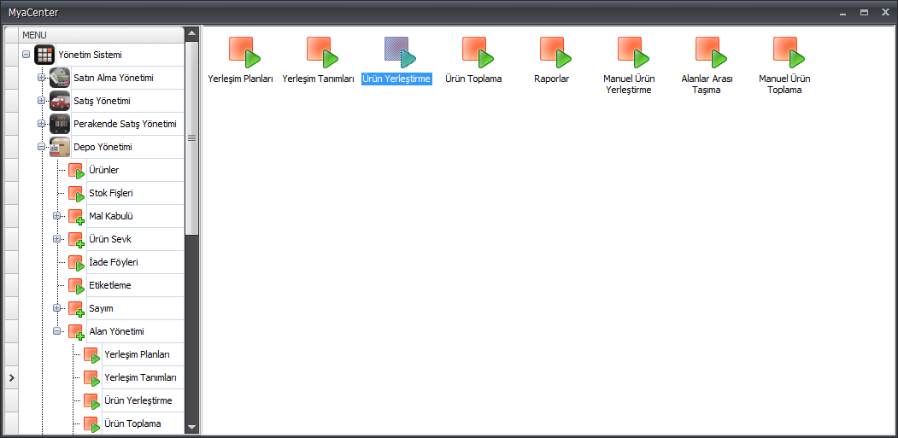Click tree icon beside Yerleşim Planları

tap(91, 355)
